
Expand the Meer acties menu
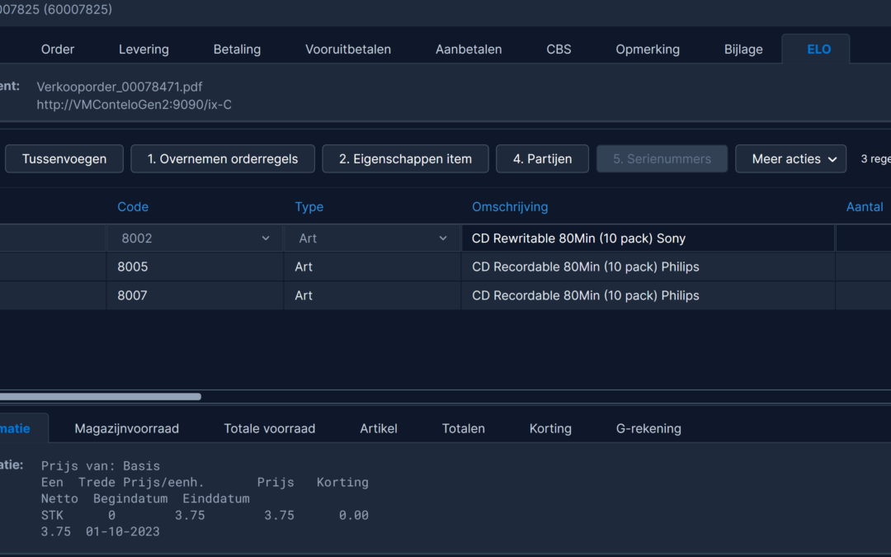coord(790,159)
